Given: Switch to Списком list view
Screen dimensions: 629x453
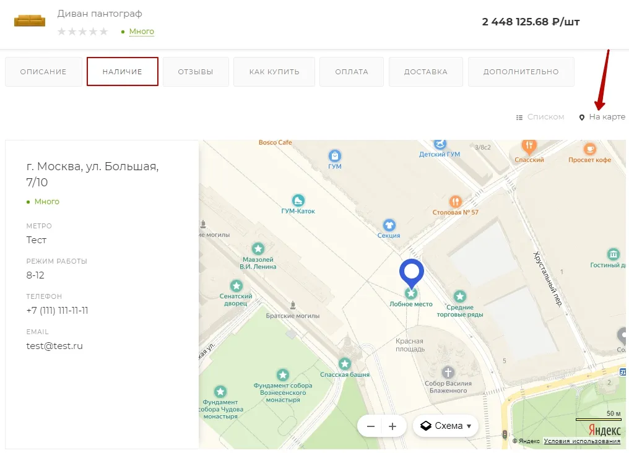Looking at the screenshot, I should 540,117.
